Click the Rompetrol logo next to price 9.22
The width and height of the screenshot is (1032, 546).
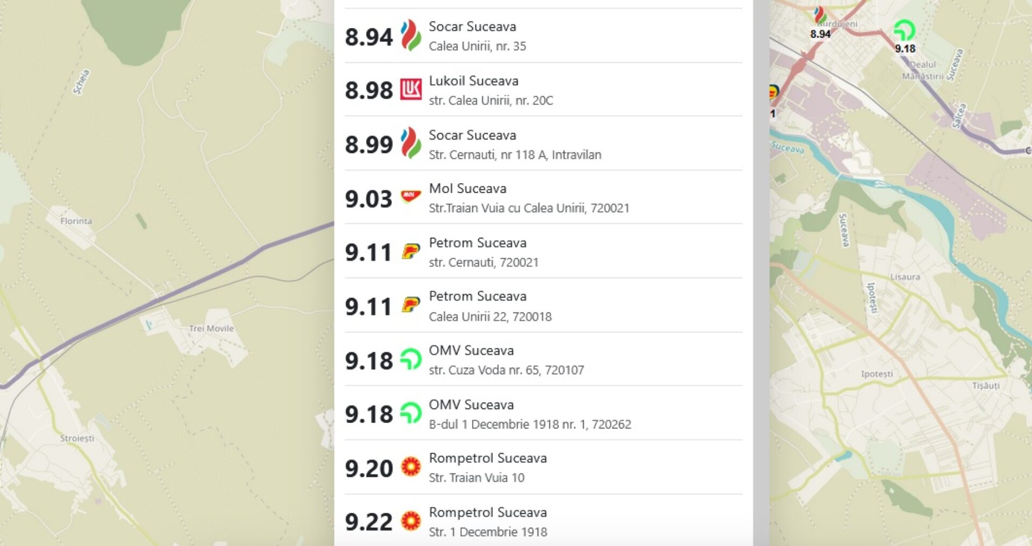point(411,521)
